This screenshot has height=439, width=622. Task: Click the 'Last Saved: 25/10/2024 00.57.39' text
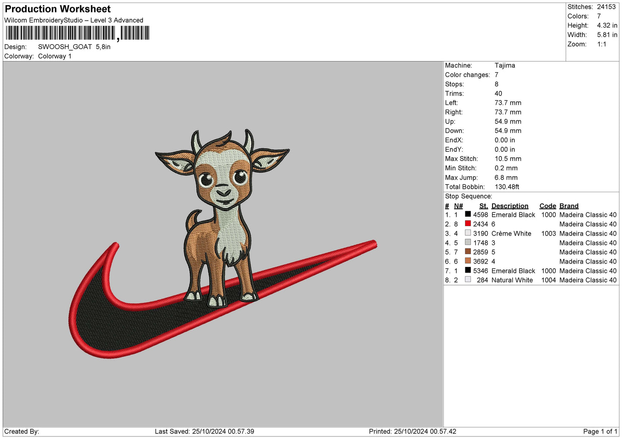pos(204,431)
